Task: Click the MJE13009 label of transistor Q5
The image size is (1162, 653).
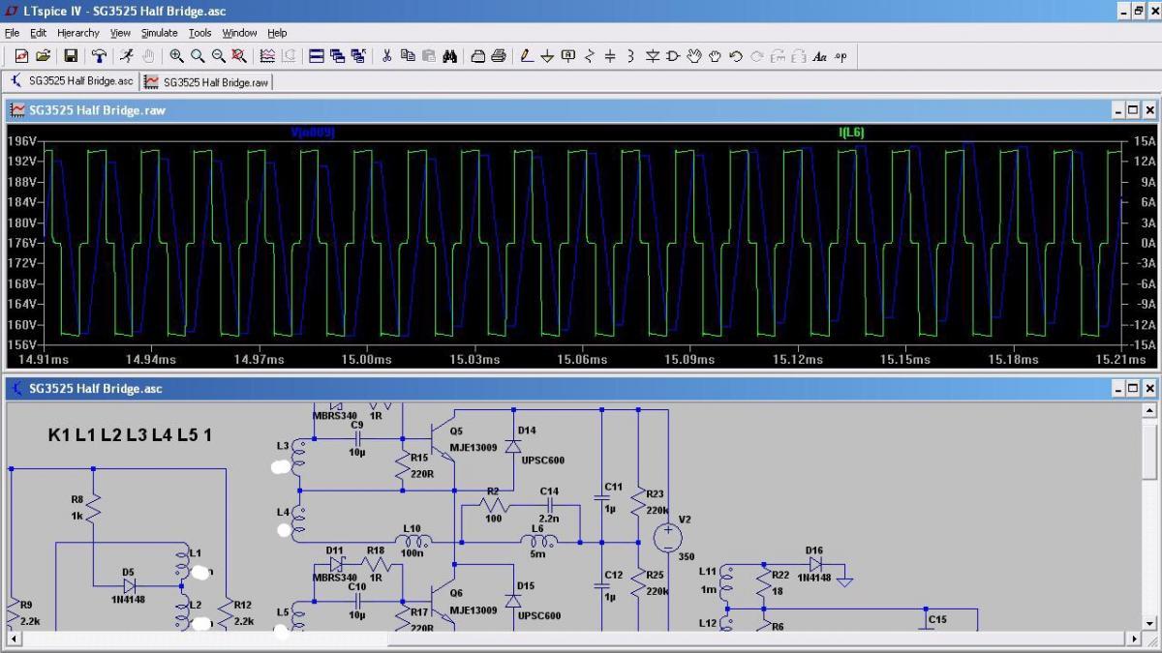Action: click(x=474, y=448)
